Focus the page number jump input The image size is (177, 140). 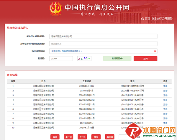(x=123, y=137)
